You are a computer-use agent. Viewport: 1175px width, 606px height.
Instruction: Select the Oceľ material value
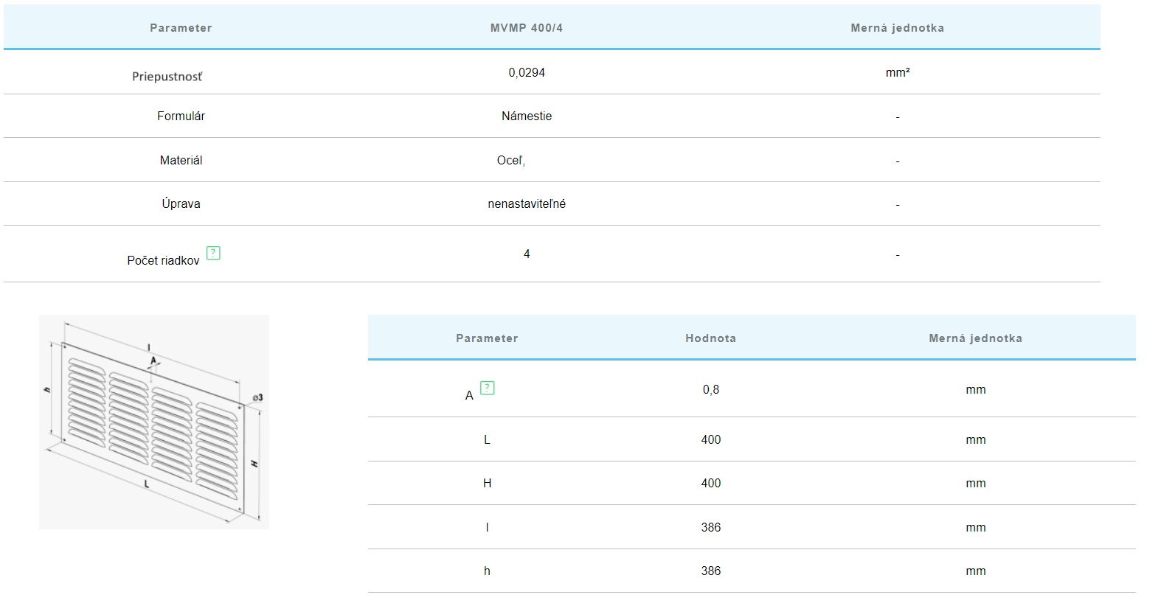[511, 161]
